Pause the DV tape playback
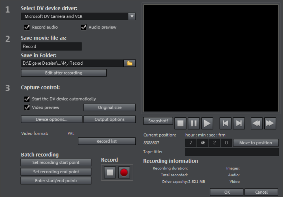Screen dimensions: 283x197 coord(194,123)
